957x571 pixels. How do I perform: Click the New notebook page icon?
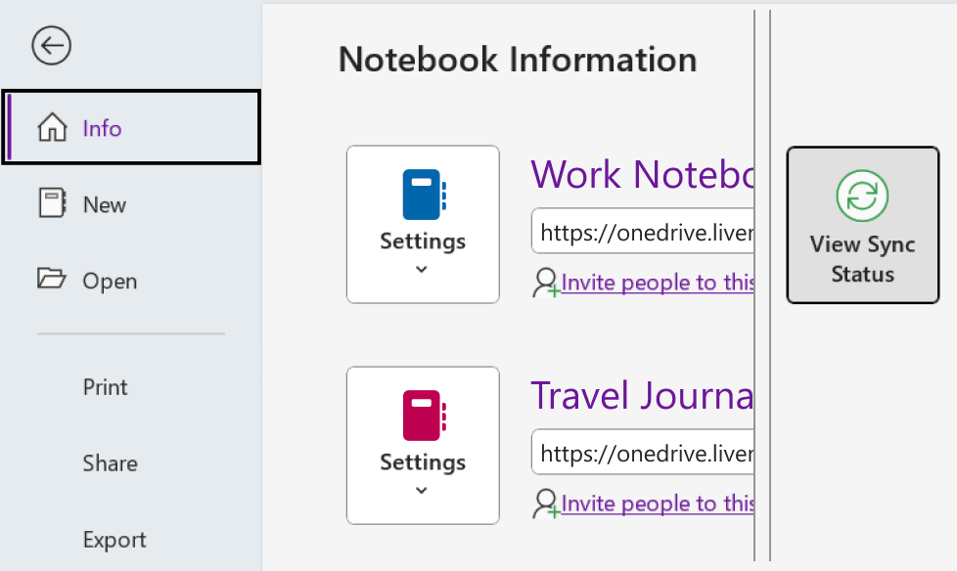[x=49, y=203]
